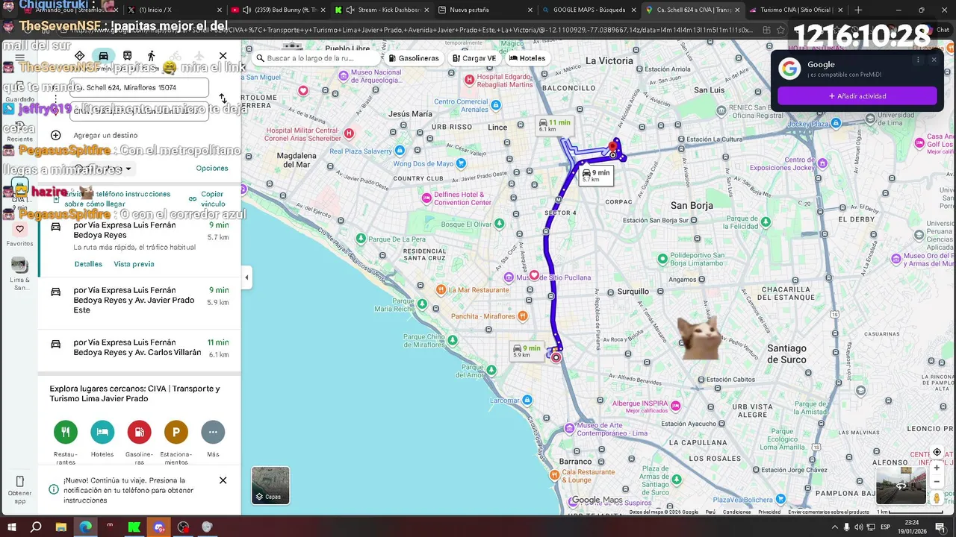Switch to the Inicio / X tab
This screenshot has height=537, width=956.
click(173, 10)
